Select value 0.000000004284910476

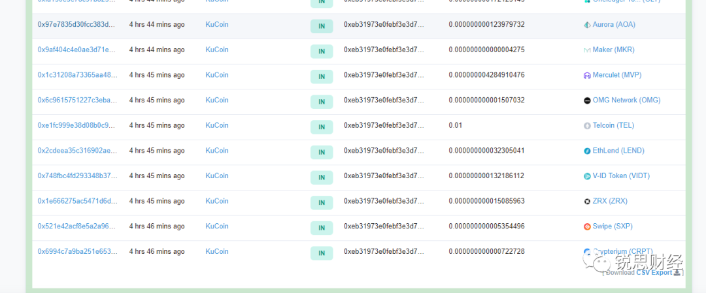[486, 74]
